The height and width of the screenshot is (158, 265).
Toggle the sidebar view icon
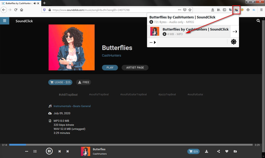(224, 10)
